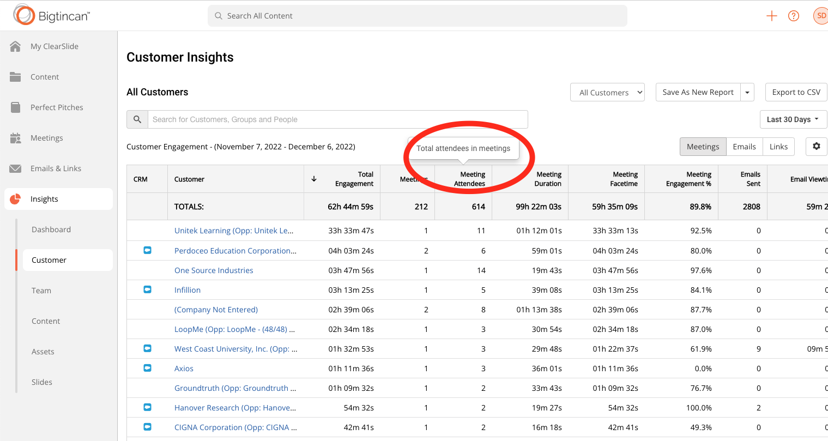Open the help question mark icon
Image resolution: width=828 pixels, height=441 pixels.
pyautogui.click(x=794, y=16)
